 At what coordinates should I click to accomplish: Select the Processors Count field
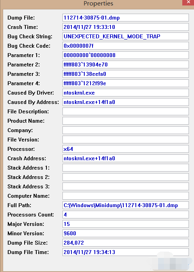pyautogui.click(x=126, y=215)
